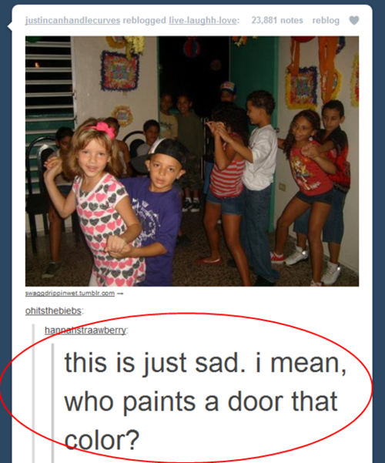The width and height of the screenshot is (385, 463).
Task: Open the hannahstraawberry blog link
Action: coord(85,330)
